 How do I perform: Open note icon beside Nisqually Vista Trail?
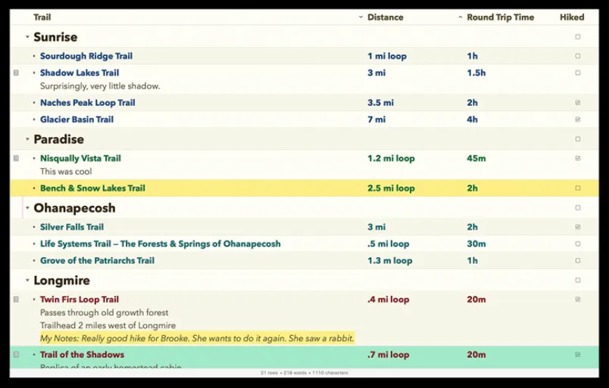point(16,158)
